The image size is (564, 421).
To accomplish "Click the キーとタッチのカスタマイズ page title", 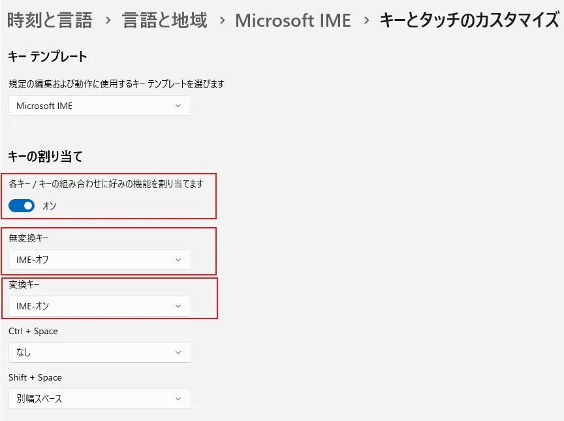I will (469, 21).
